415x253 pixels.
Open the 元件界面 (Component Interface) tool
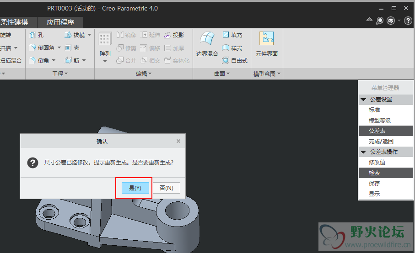click(266, 44)
